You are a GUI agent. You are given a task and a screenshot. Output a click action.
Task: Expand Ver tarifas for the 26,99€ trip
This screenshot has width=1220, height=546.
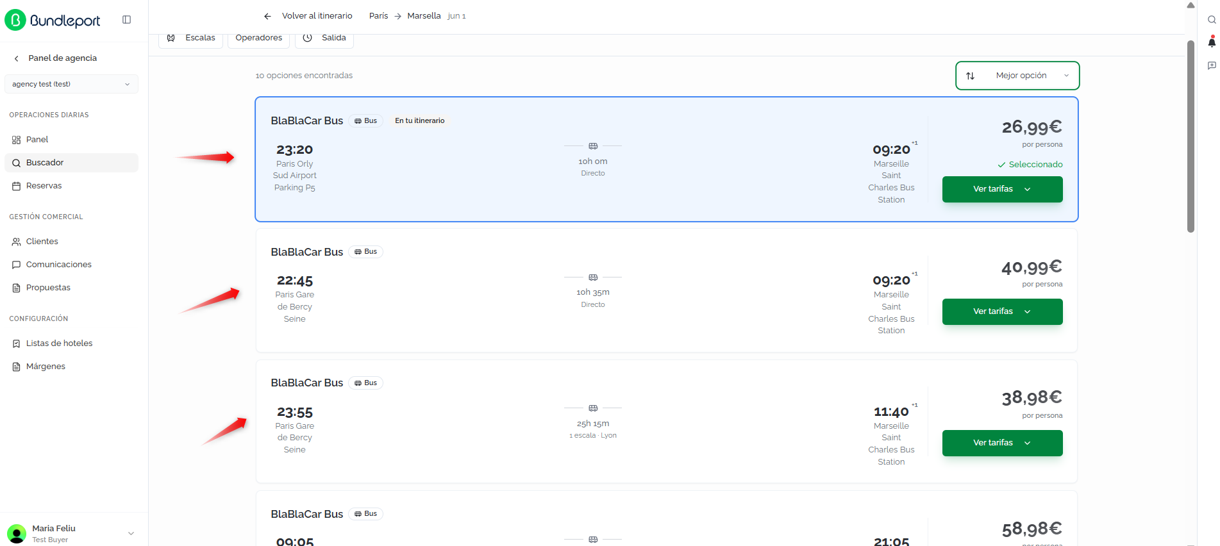click(x=1002, y=189)
